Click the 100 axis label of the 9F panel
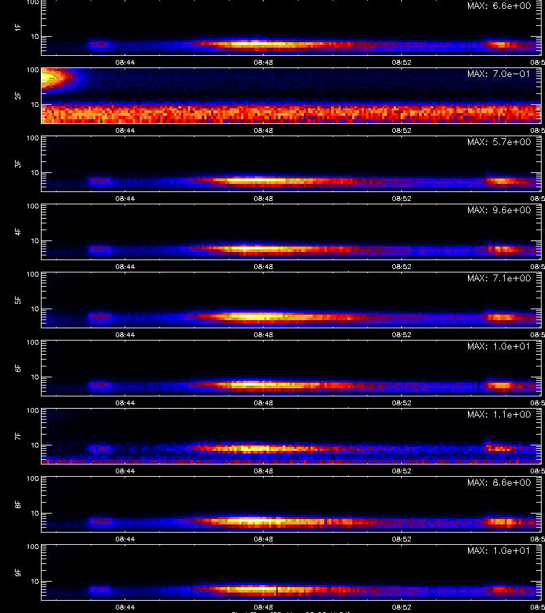 [x=33, y=547]
